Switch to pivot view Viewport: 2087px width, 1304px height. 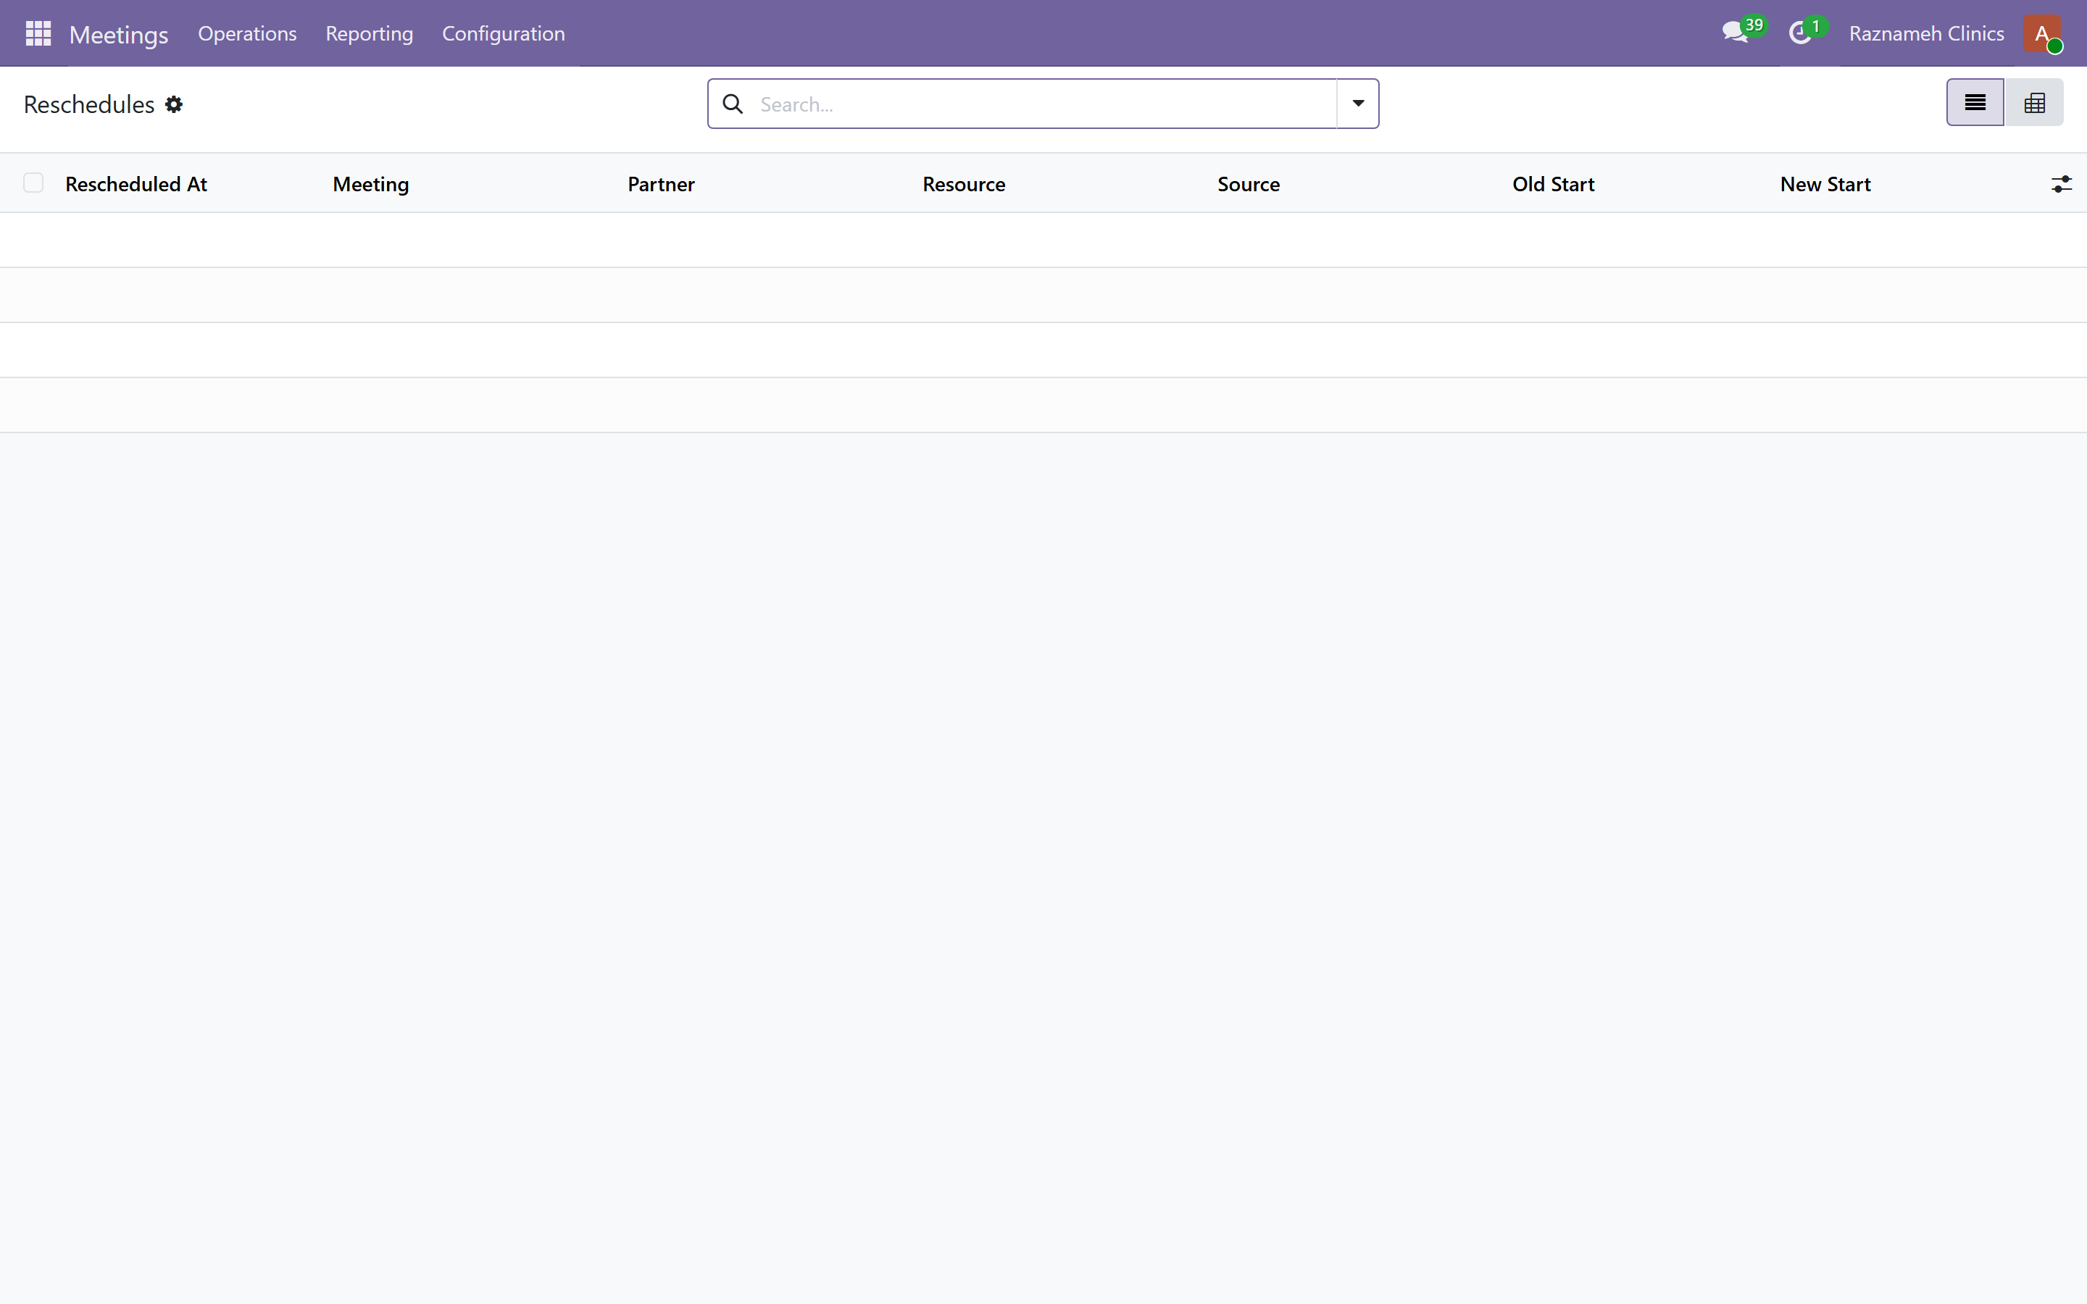(2034, 103)
